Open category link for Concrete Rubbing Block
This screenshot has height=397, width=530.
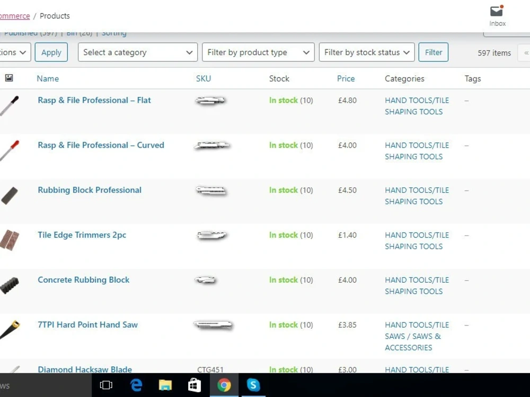point(417,286)
